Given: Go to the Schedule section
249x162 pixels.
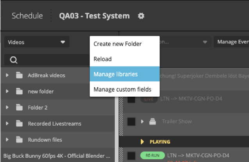Looking at the screenshot, I should pos(27,16).
